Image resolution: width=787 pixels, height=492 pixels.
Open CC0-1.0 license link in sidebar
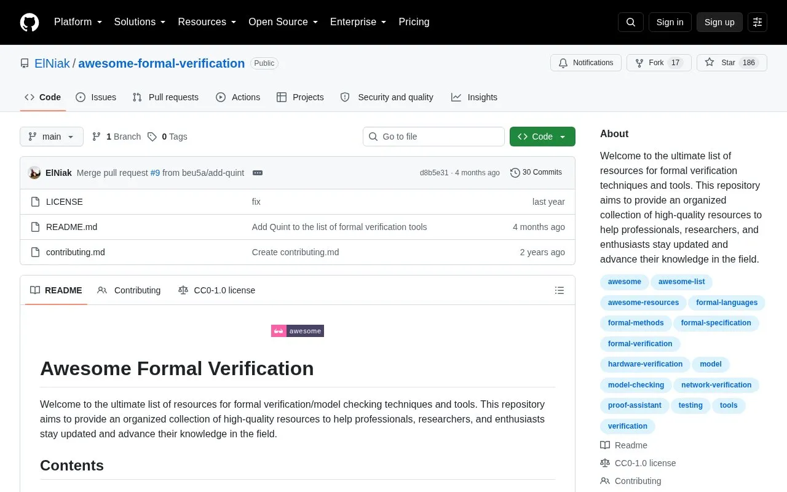coord(638,463)
